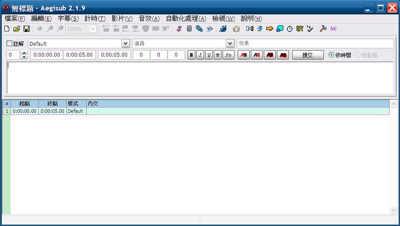Open the Shift Times tool icon
The height and width of the screenshot is (226, 400).
[x=250, y=29]
